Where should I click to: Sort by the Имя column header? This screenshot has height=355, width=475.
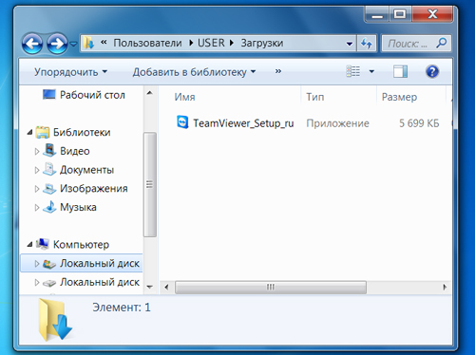coord(185,97)
